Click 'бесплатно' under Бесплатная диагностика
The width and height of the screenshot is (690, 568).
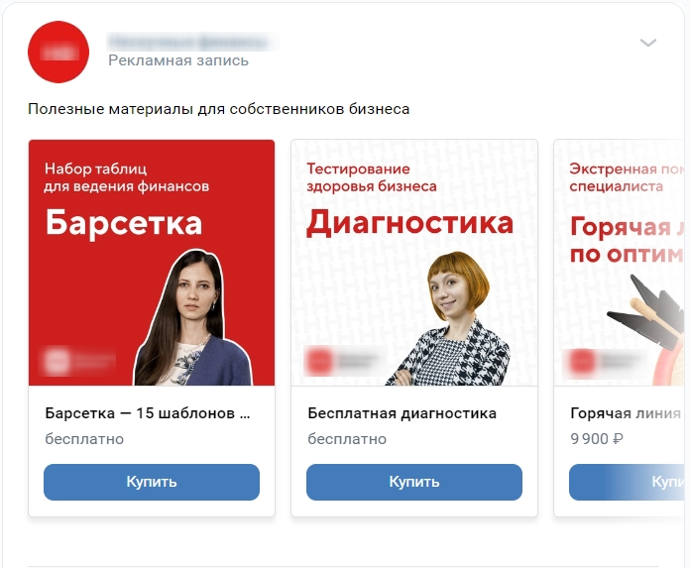(347, 439)
